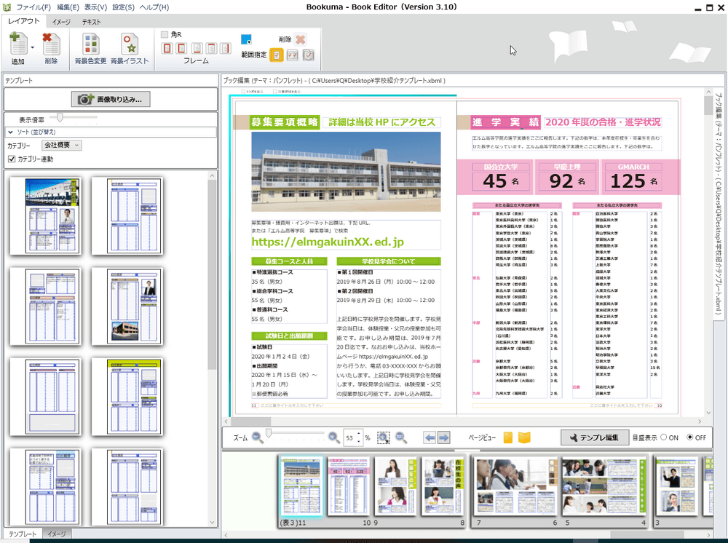Select the two-page spread view icon
The width and height of the screenshot is (728, 543).
[524, 437]
